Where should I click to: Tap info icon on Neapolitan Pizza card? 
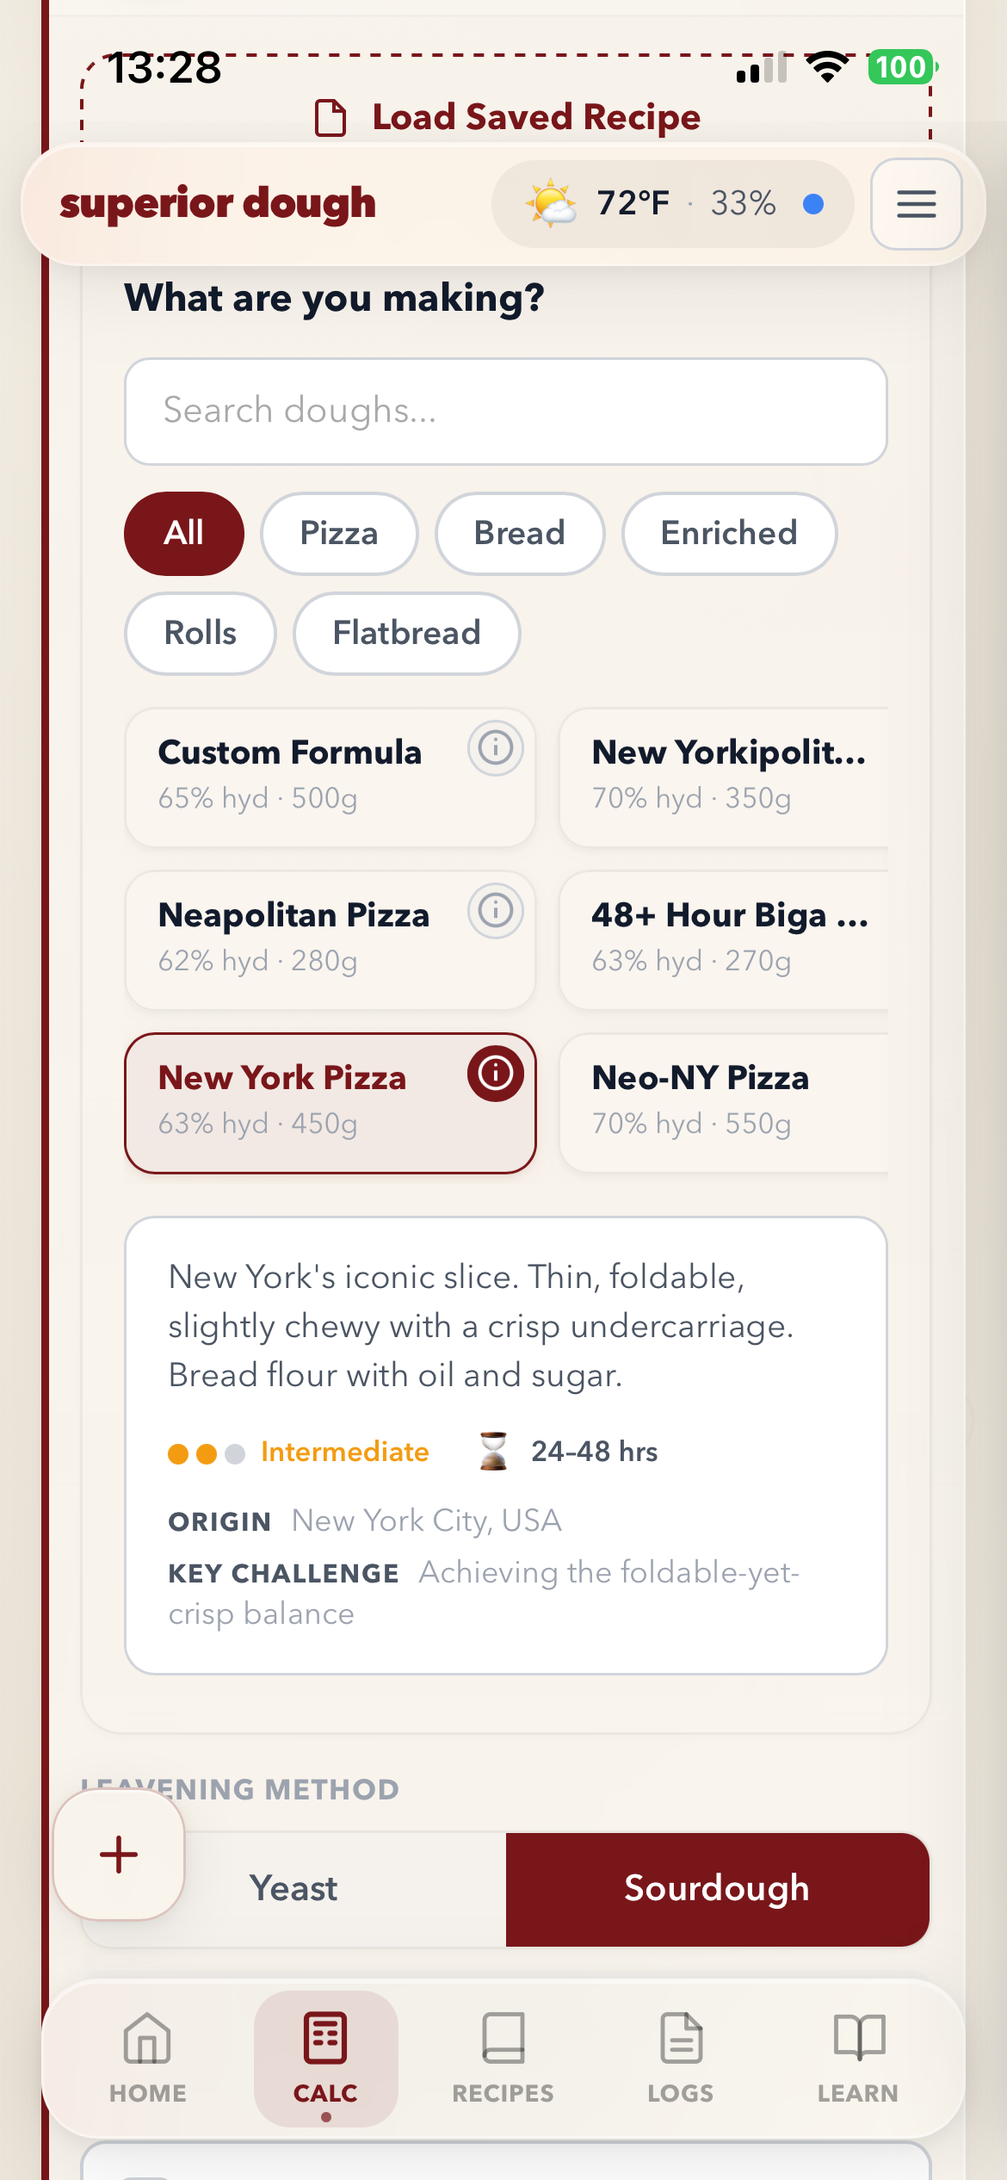point(495,911)
